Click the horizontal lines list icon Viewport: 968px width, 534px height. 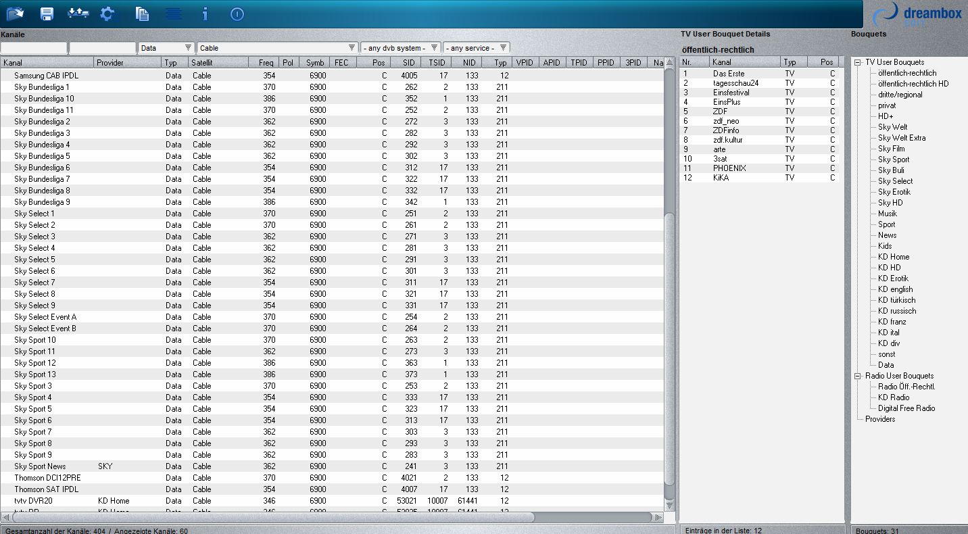click(174, 14)
